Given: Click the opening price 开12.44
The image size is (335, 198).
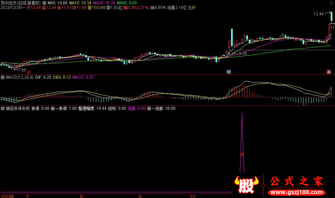Looking at the screenshot, I should click(34, 8).
